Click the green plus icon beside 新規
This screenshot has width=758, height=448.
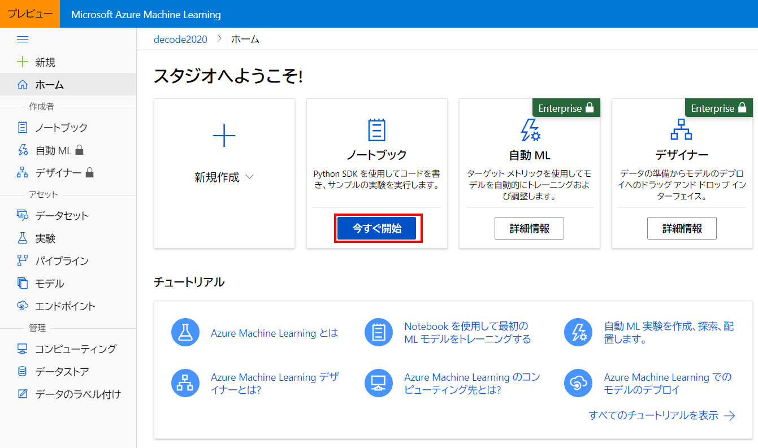coord(23,62)
